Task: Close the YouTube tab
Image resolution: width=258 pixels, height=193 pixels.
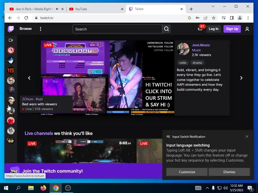Action: [122, 9]
